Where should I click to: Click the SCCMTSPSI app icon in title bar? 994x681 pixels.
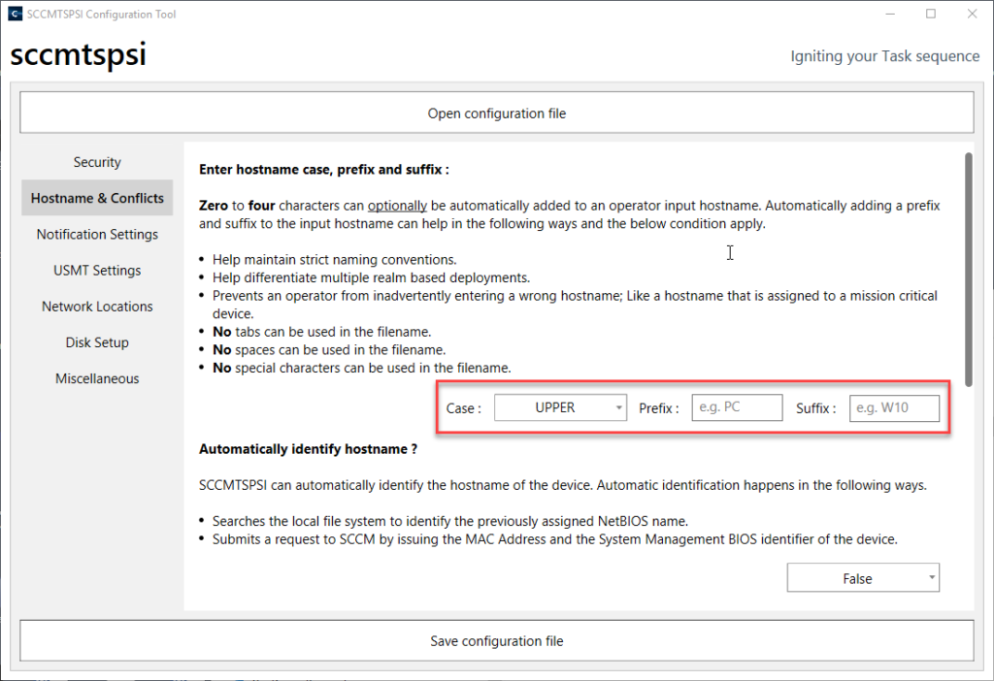coord(13,15)
